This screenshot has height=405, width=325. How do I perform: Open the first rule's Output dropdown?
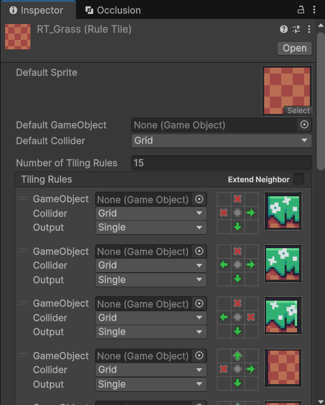click(151, 227)
